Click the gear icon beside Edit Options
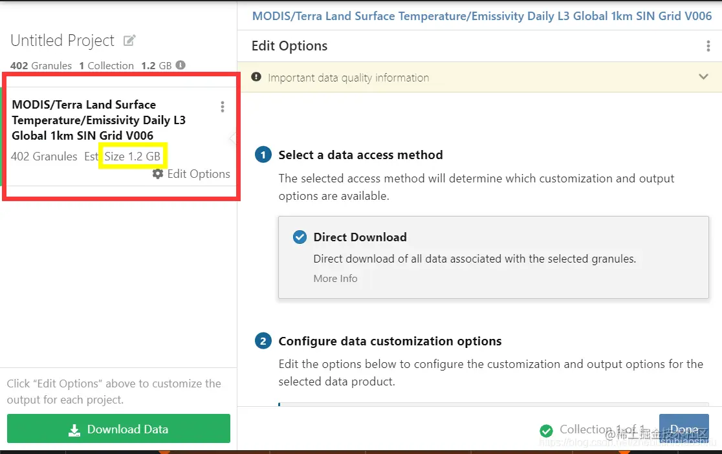Image resolution: width=722 pixels, height=454 pixels. [158, 174]
